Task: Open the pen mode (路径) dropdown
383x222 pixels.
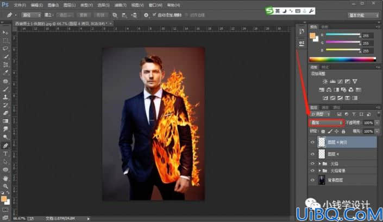Action: [x=32, y=15]
